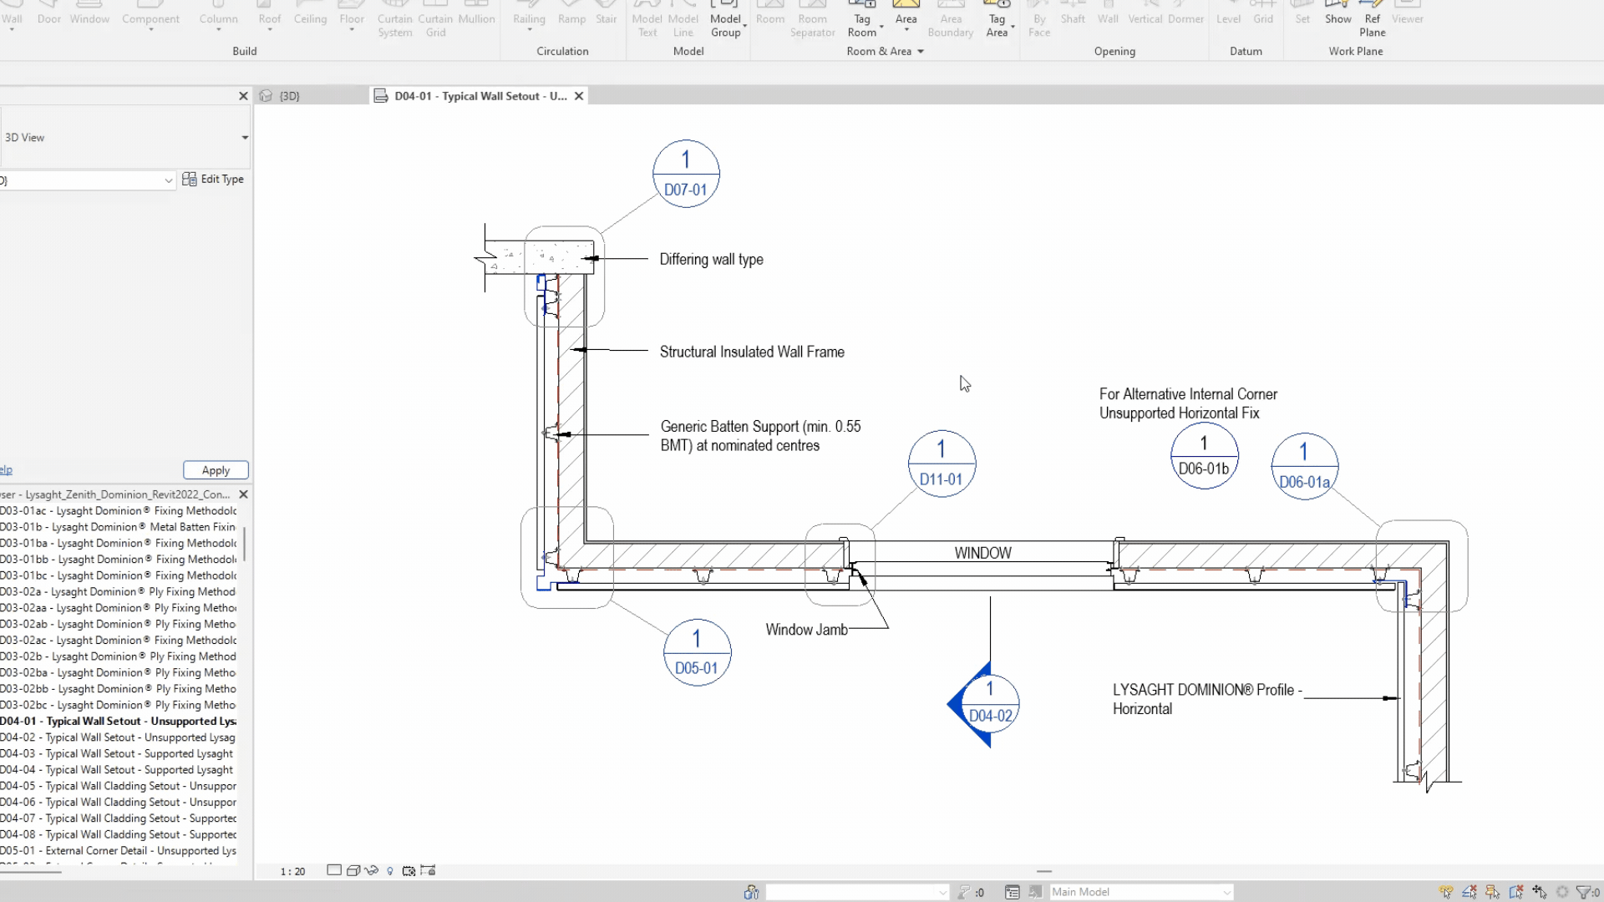Viewport: 1604px width, 902px height.
Task: Close the Properties palette
Action: [x=243, y=96]
